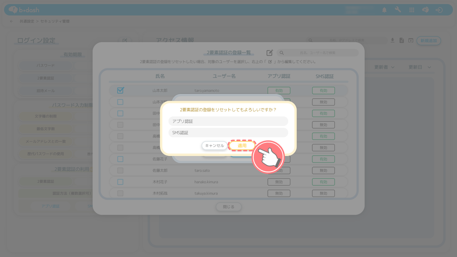The height and width of the screenshot is (257, 457).
Task: Click 山本太郎 row アプリ認証 有効 badge
Action: tap(279, 91)
